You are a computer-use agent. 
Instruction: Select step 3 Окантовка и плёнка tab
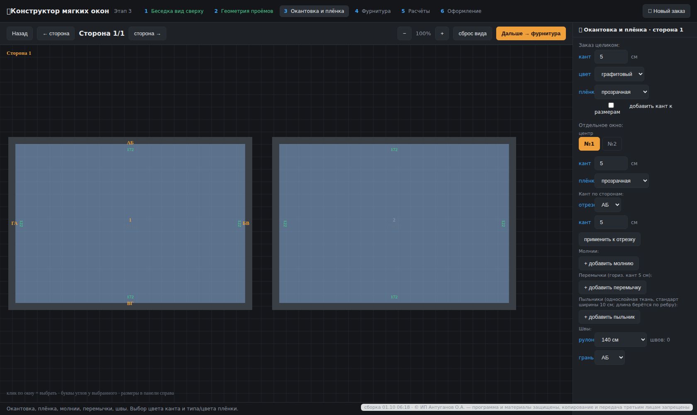(x=314, y=11)
